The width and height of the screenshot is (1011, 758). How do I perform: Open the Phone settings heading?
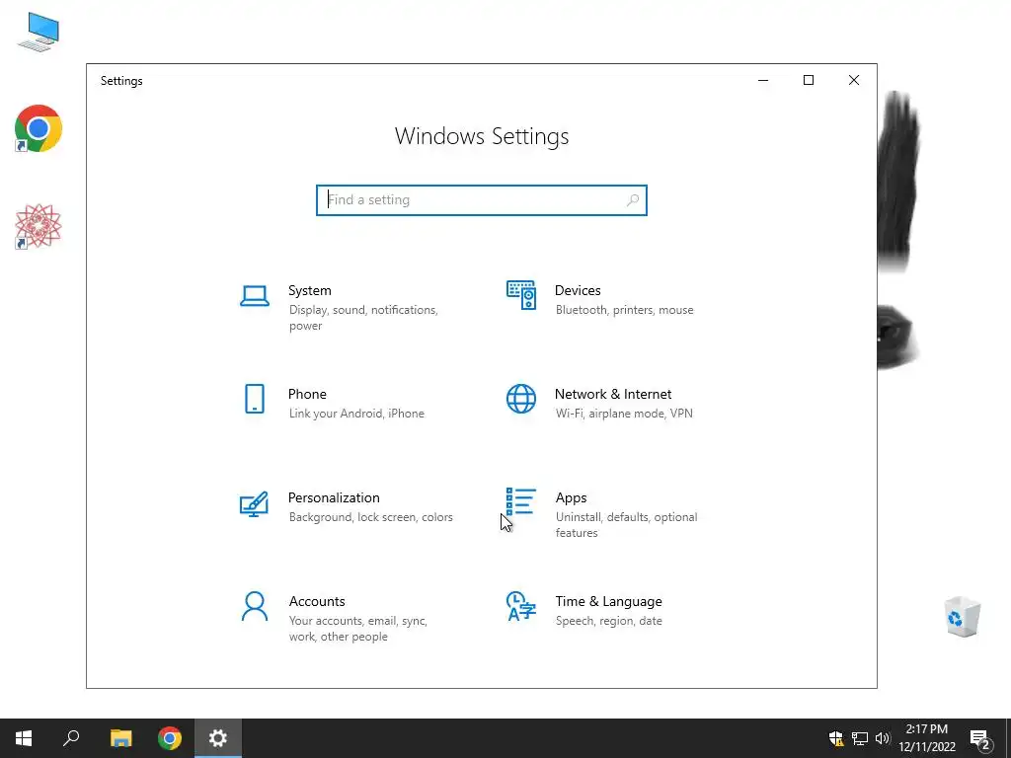click(x=307, y=395)
